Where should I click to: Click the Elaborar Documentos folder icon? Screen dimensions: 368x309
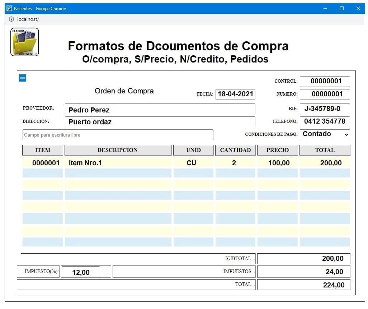click(x=25, y=42)
